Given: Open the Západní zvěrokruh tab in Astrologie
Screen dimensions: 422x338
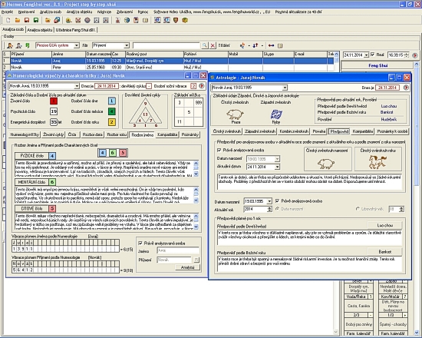Looking at the screenshot, I should (x=260, y=131).
